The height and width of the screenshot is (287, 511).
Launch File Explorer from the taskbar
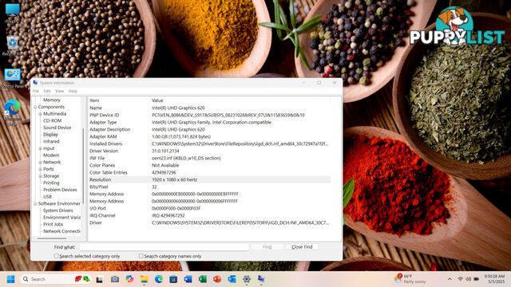(x=144, y=279)
